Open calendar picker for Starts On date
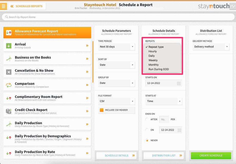 tap(179, 84)
